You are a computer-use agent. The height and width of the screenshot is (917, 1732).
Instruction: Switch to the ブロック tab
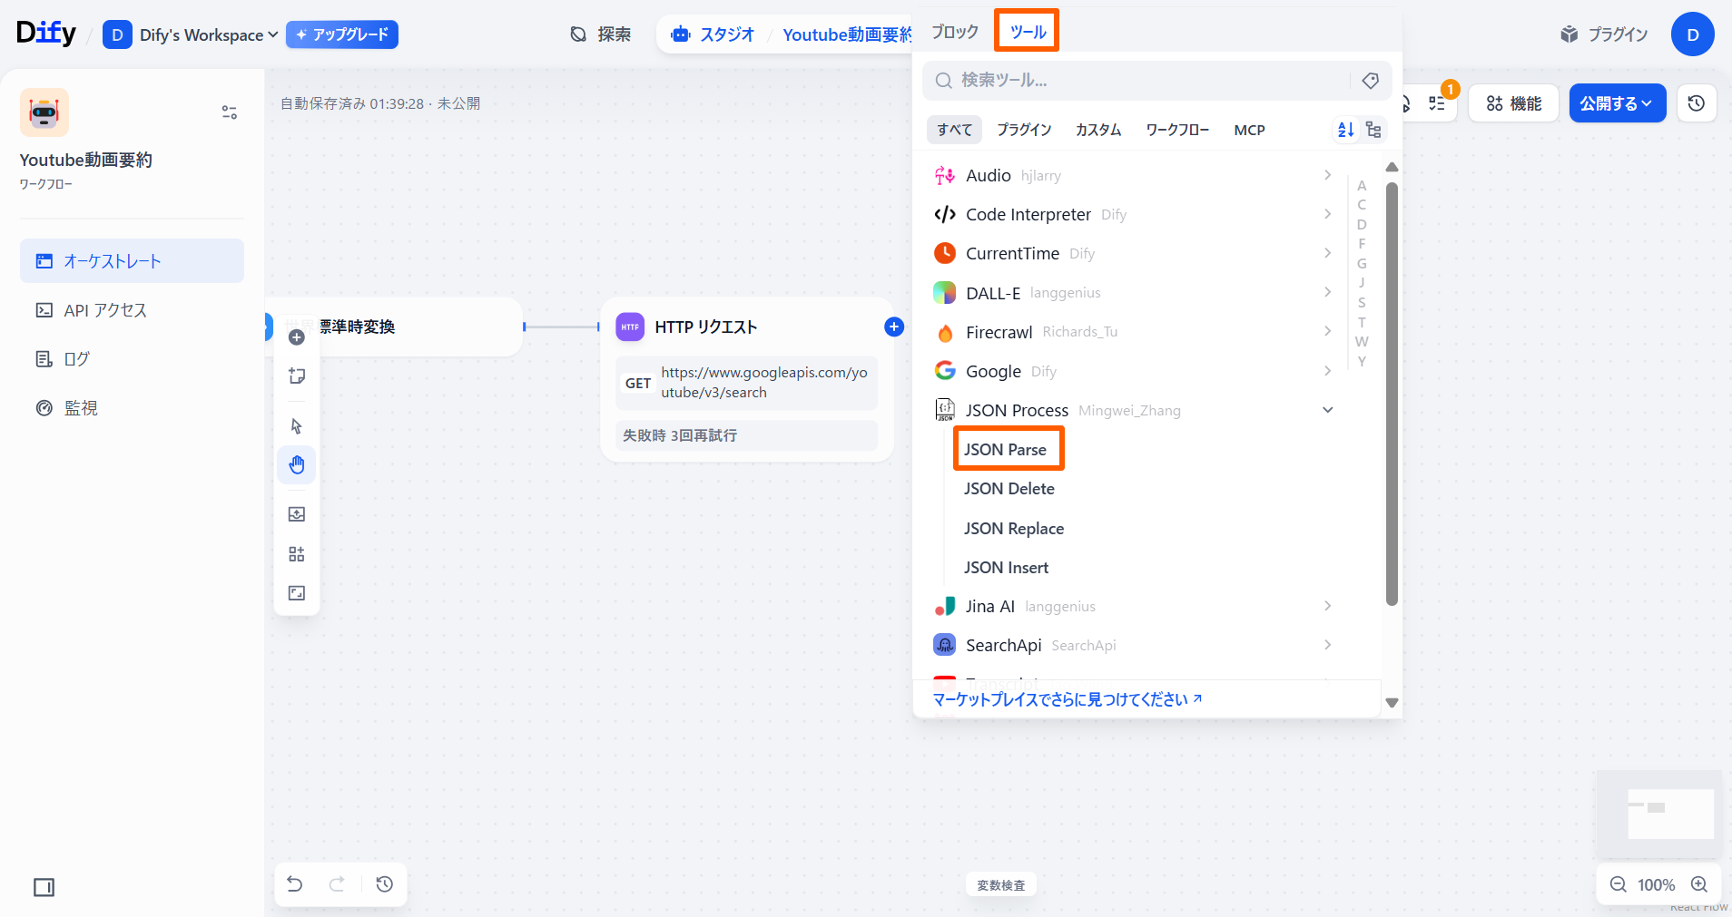pos(955,32)
